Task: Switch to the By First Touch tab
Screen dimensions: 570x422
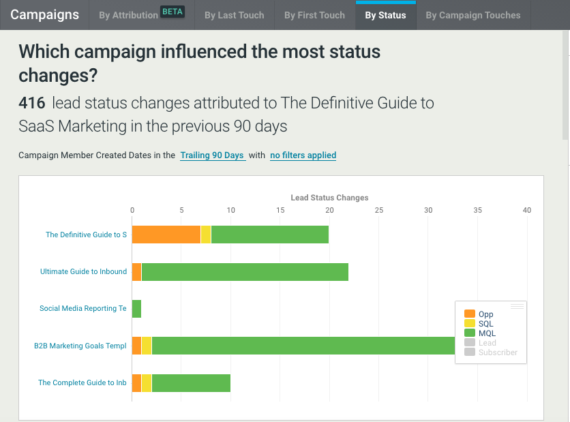Action: tap(314, 15)
